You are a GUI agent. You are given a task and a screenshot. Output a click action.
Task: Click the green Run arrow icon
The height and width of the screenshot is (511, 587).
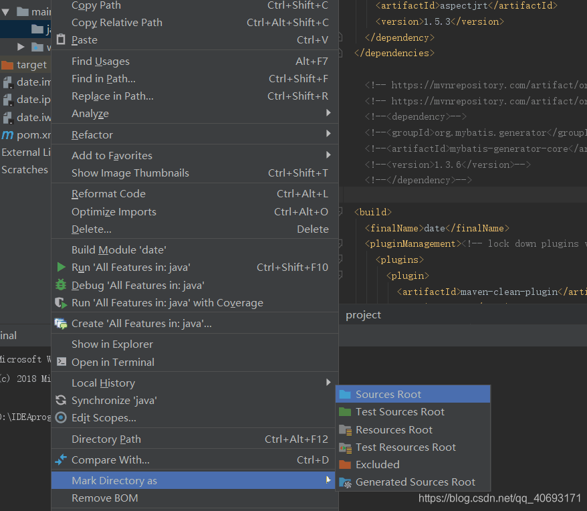coord(61,267)
